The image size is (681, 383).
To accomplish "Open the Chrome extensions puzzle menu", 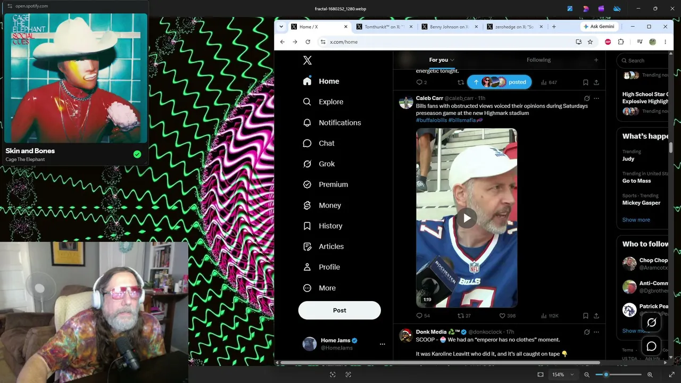I will click(x=621, y=42).
